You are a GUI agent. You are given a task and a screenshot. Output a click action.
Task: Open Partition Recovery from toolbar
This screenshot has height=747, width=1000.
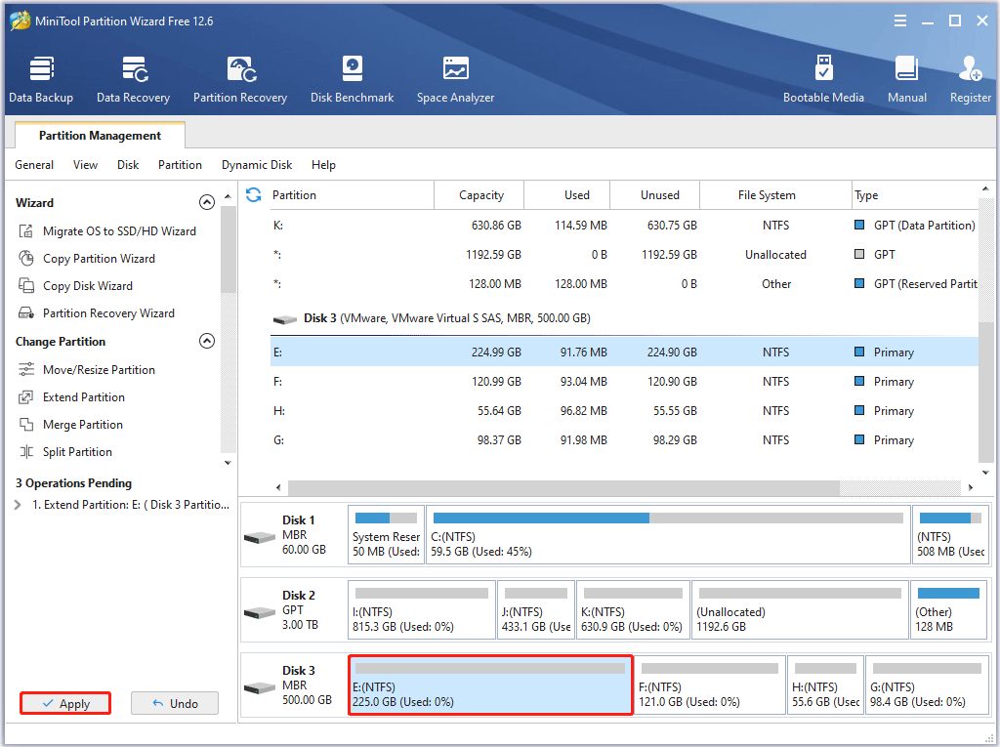coord(240,79)
